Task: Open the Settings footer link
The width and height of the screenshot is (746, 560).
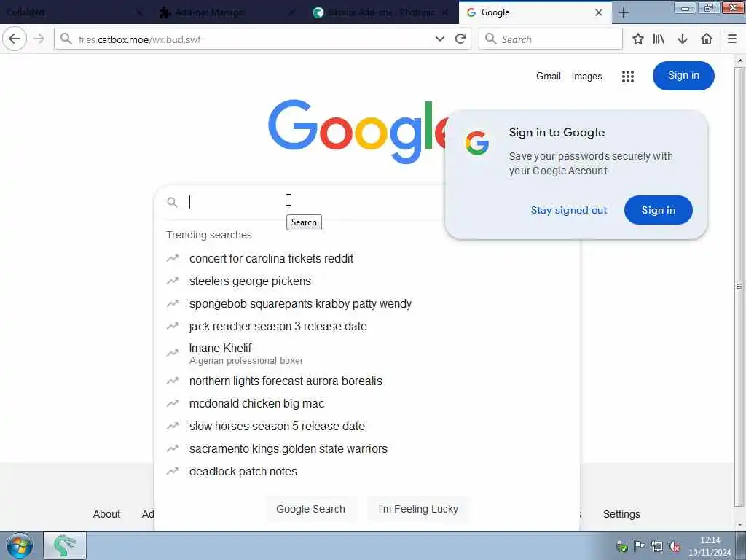Action: point(621,514)
